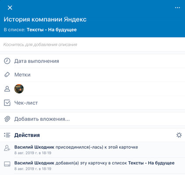Tap the timestamp under the joined-card entry

coord(33,153)
